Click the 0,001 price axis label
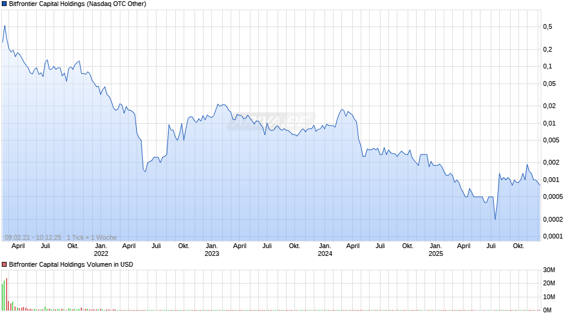The image size is (566, 316). click(x=551, y=180)
